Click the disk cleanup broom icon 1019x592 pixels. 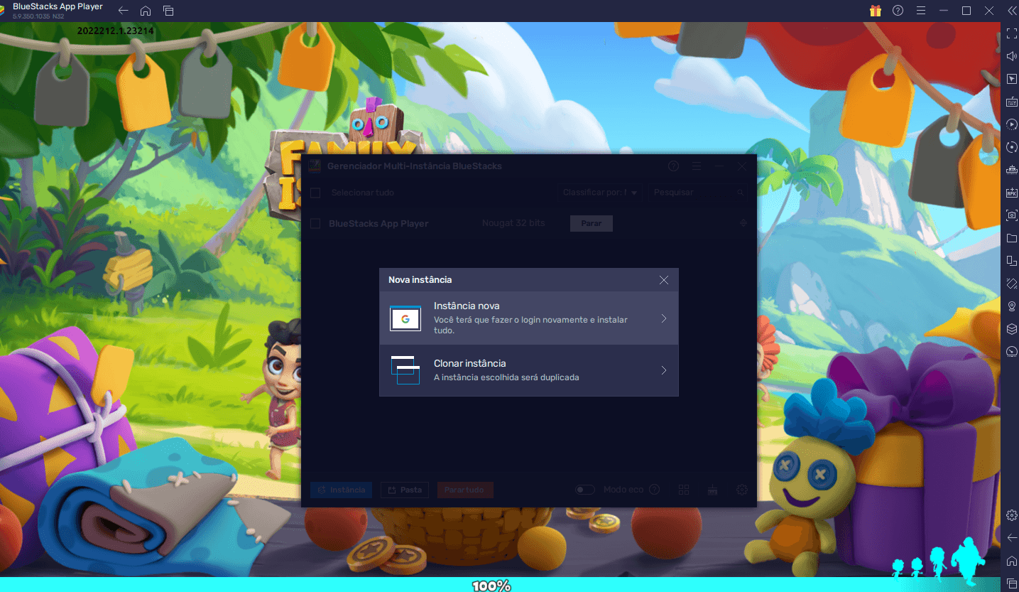tap(713, 490)
